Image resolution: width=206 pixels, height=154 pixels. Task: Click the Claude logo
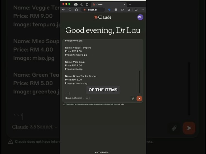[103, 17]
